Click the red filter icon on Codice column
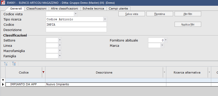 click(x=43, y=72)
